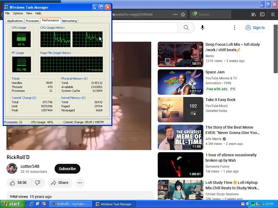Click the browser address bar URL

click(132, 15)
